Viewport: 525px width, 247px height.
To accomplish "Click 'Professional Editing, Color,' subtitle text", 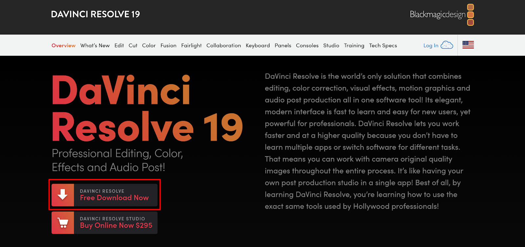I will (117, 154).
